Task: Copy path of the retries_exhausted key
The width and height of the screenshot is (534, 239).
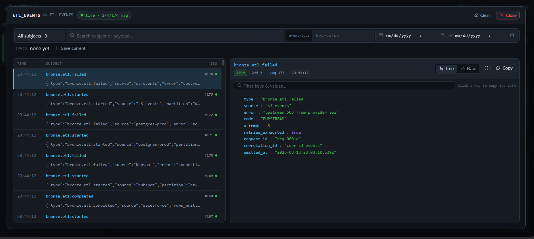Action: (264, 132)
